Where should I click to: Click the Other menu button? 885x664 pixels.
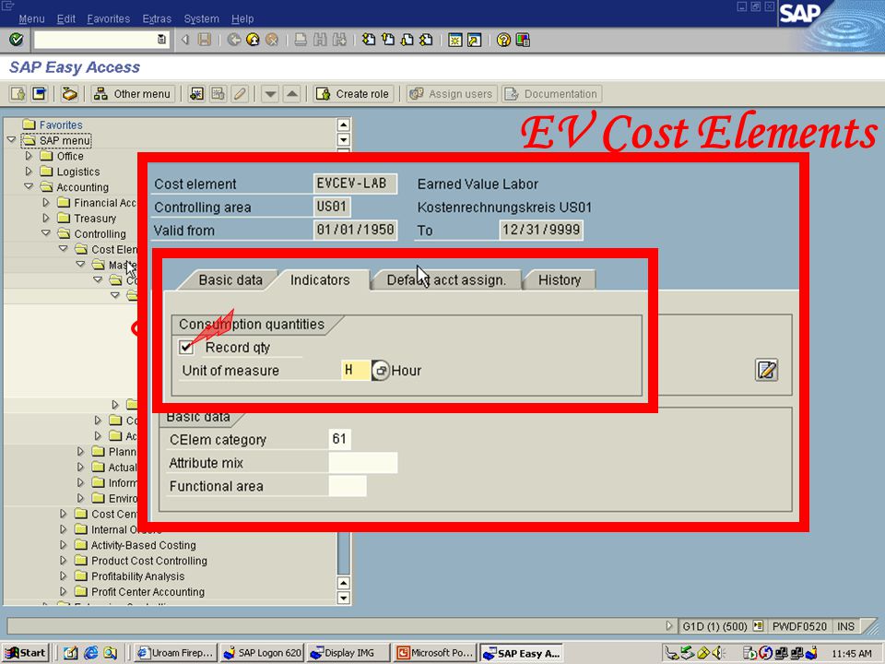pos(133,94)
